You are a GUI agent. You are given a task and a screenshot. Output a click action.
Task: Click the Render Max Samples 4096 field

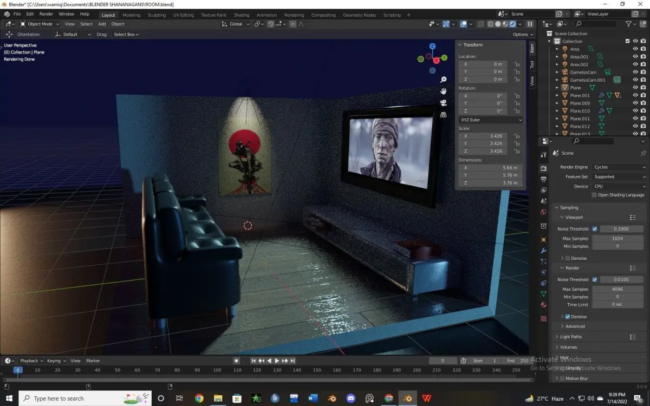(x=617, y=289)
